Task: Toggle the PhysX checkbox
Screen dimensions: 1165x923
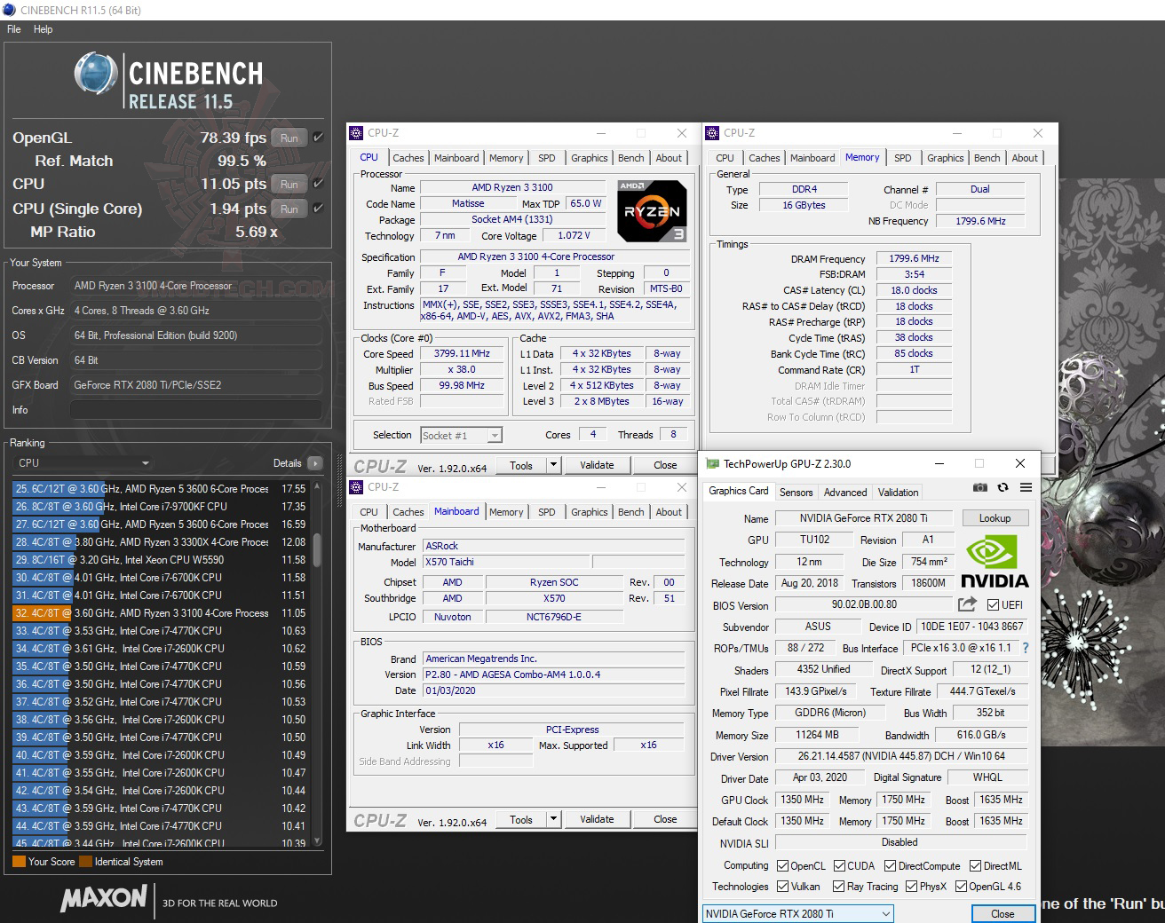Action: (x=911, y=886)
